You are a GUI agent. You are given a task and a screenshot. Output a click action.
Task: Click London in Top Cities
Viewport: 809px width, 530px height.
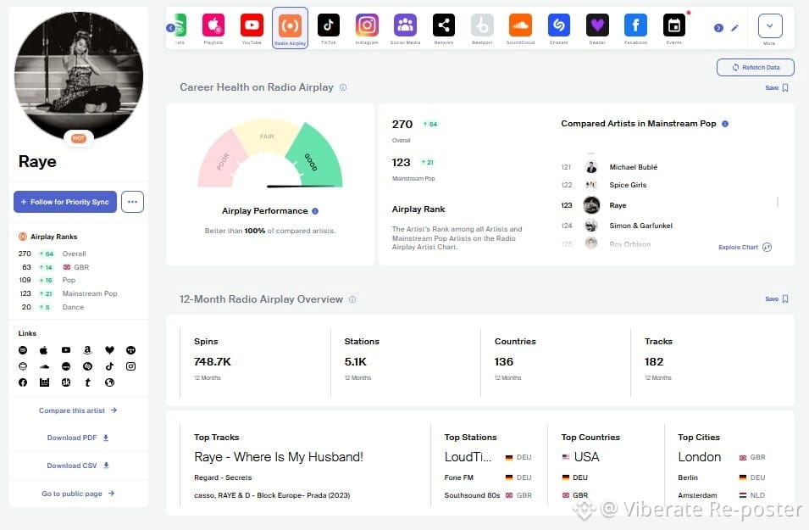(699, 457)
